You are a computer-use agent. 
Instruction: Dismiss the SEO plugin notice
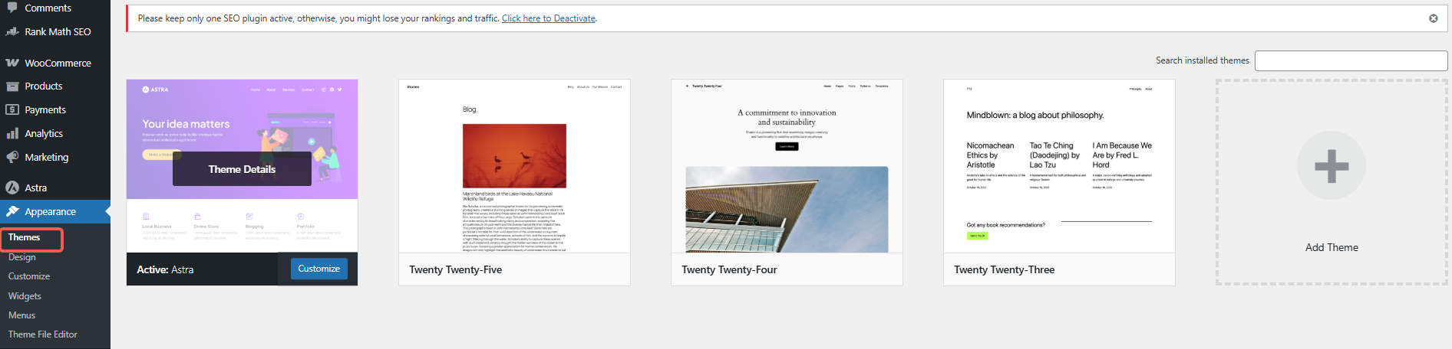point(1433,18)
